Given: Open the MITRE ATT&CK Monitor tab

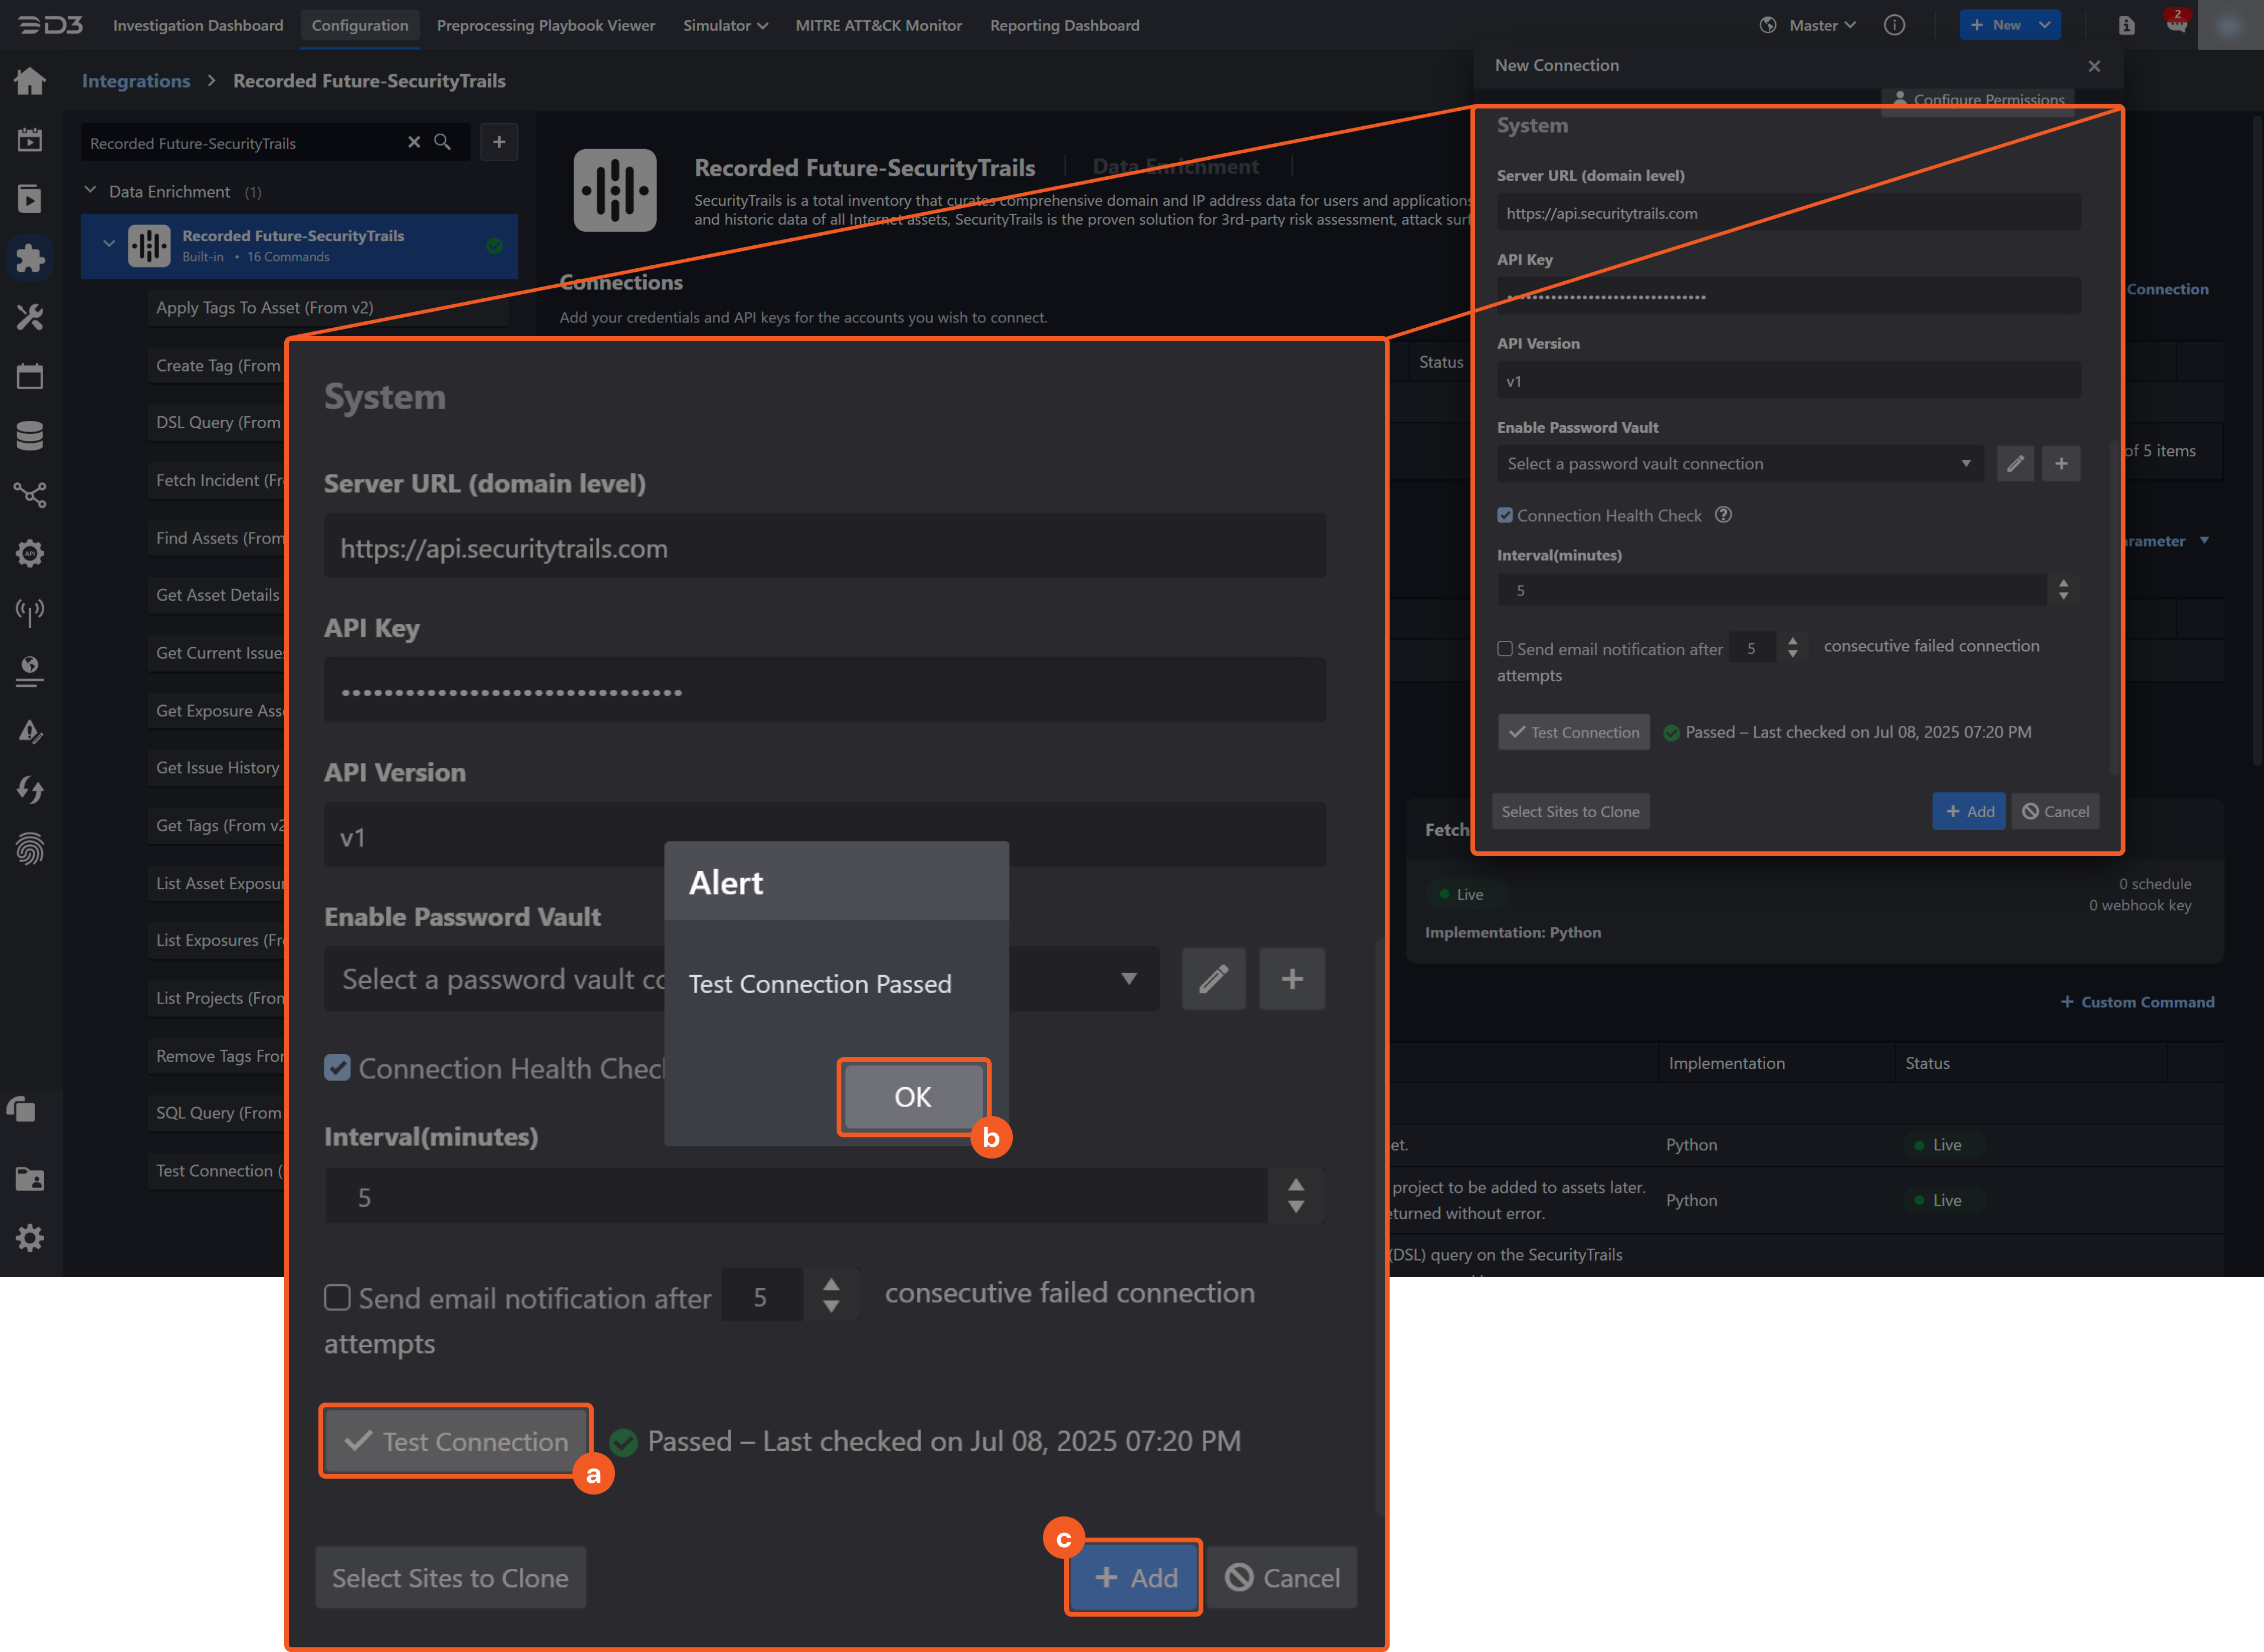Looking at the screenshot, I should (x=878, y=25).
